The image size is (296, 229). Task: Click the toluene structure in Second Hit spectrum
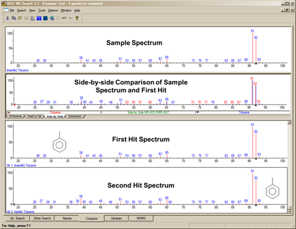click(272, 188)
